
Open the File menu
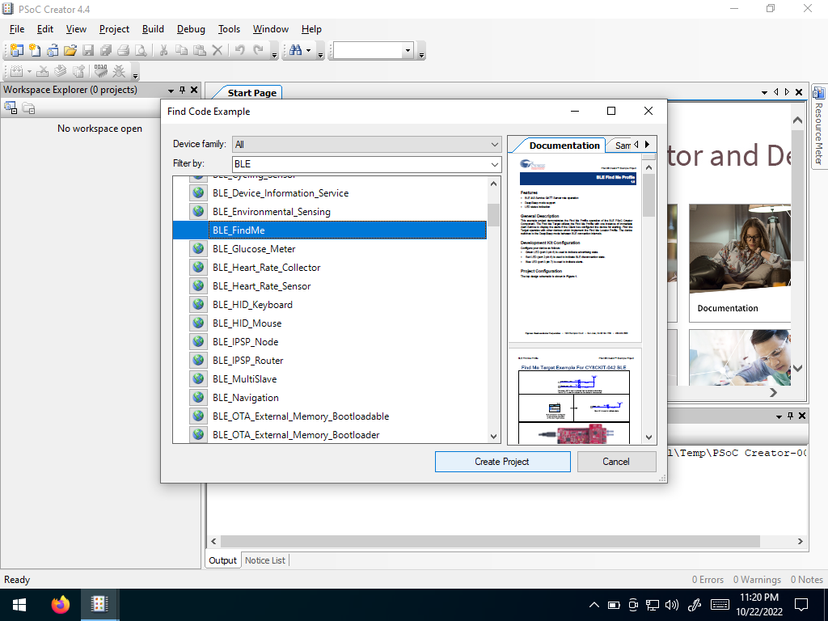(17, 29)
